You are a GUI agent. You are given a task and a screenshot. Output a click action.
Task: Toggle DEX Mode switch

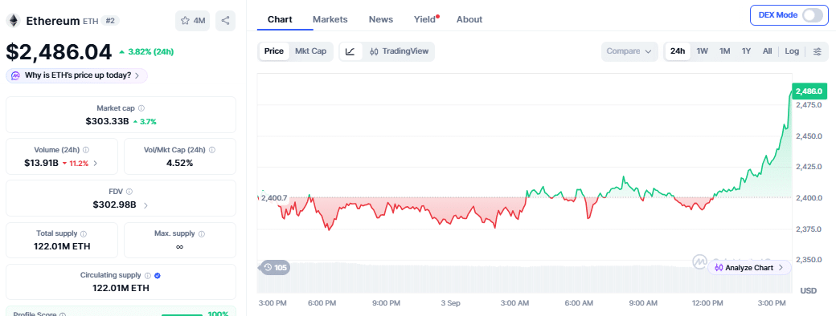point(813,15)
